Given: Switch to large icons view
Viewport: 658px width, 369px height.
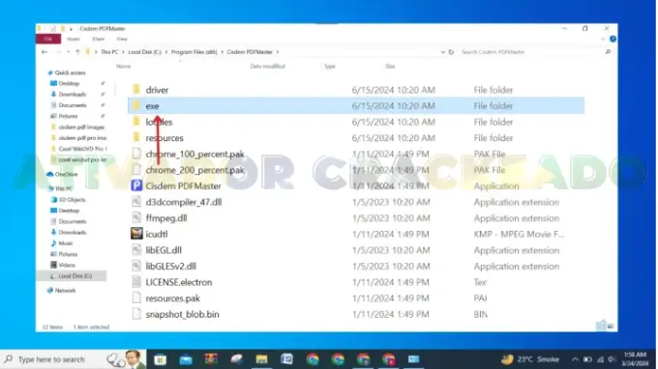Looking at the screenshot, I should (611, 326).
